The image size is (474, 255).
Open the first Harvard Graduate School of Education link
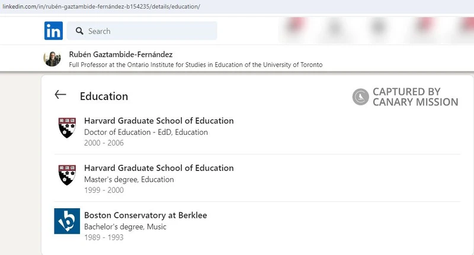159,121
